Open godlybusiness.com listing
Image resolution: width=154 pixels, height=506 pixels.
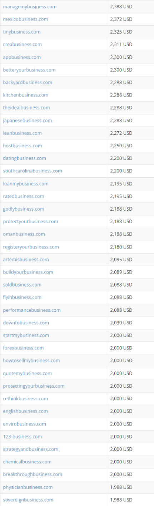click(24, 209)
